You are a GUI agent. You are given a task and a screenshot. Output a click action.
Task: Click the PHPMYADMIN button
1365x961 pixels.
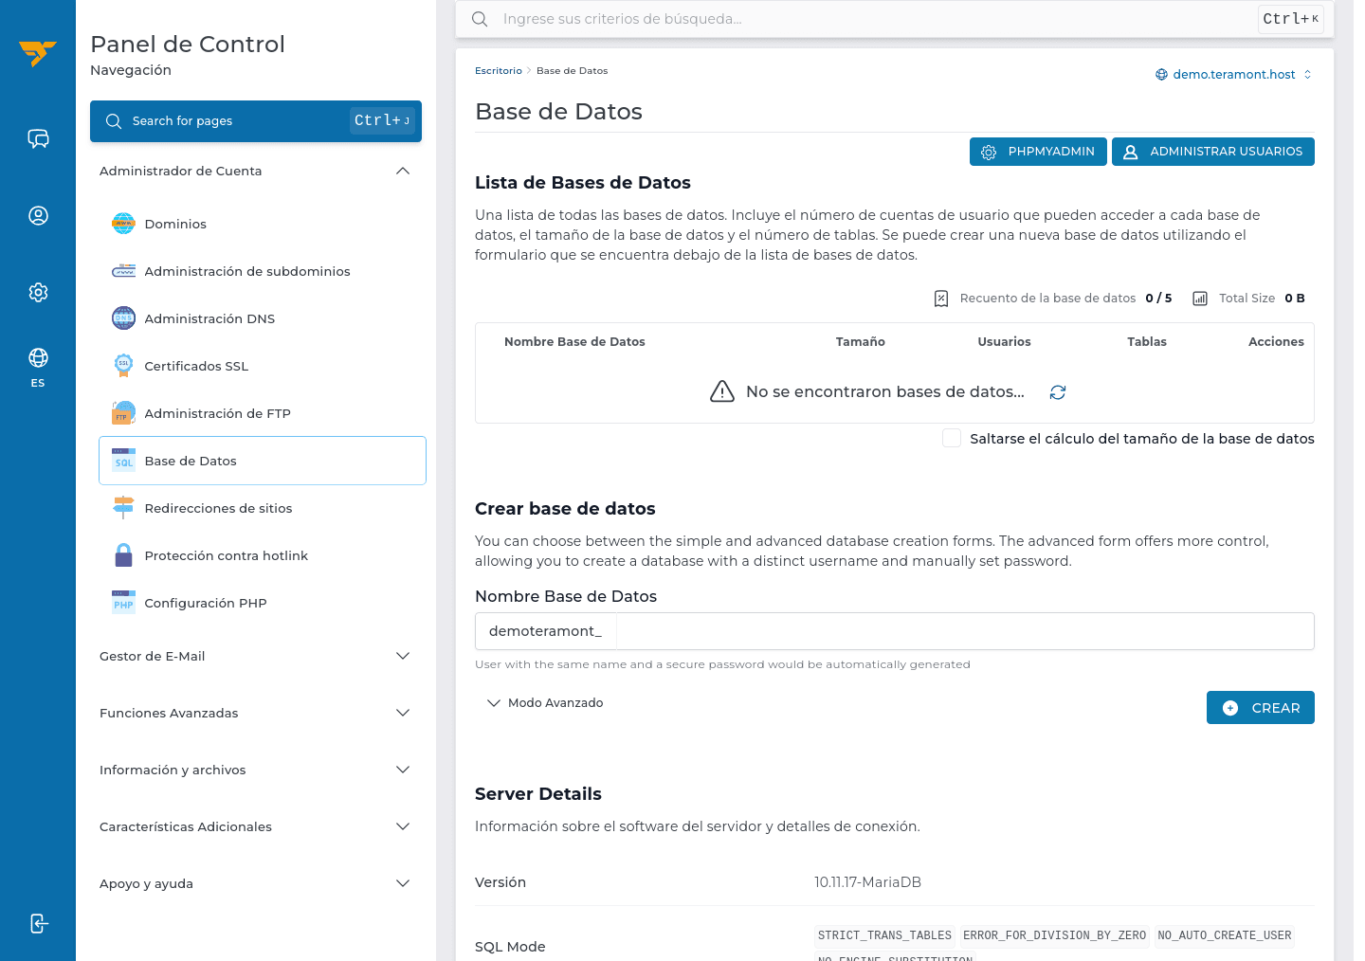click(1038, 152)
